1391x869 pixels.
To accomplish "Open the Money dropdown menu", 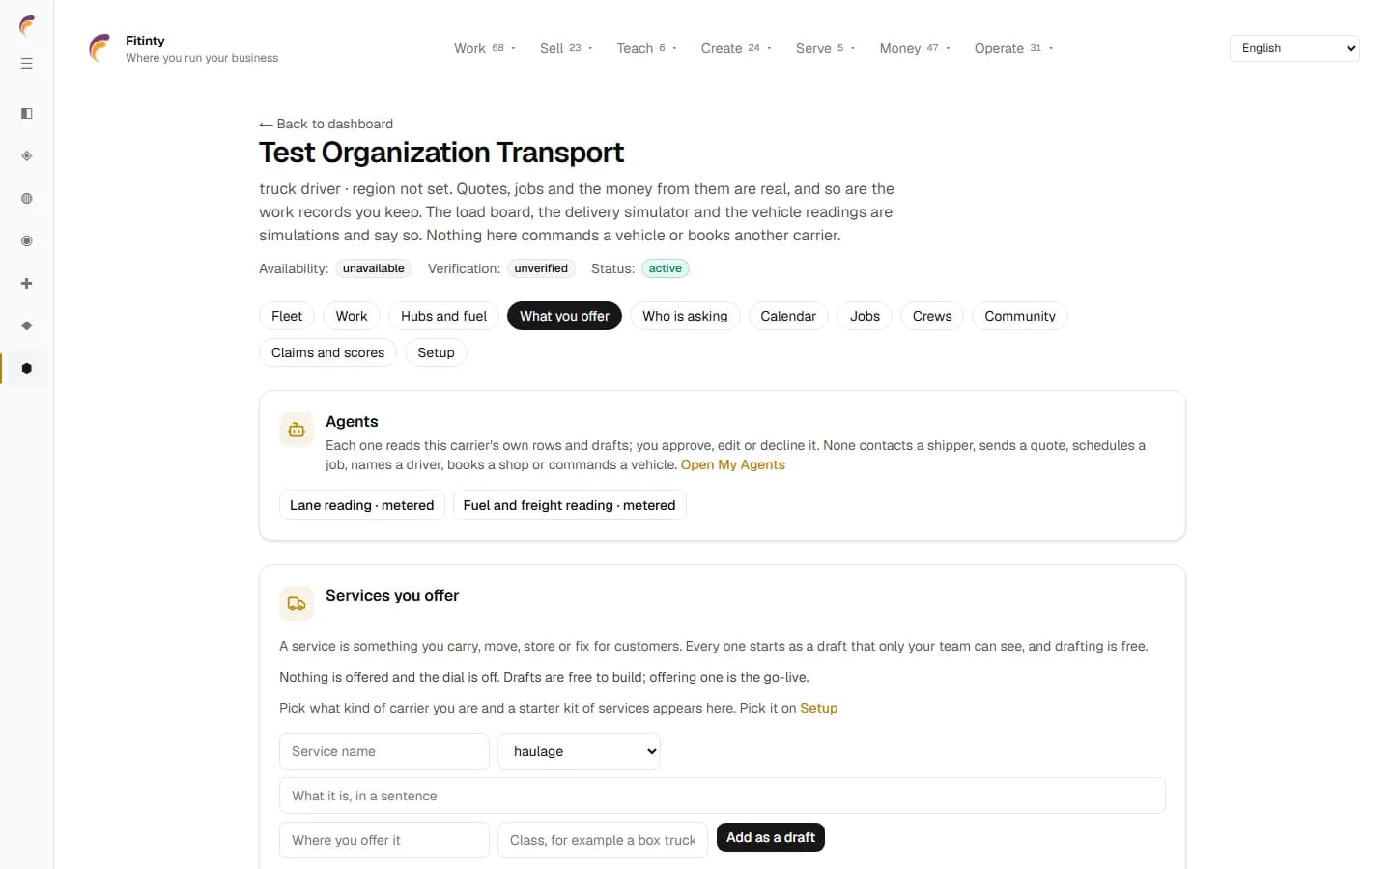I will click(x=915, y=48).
